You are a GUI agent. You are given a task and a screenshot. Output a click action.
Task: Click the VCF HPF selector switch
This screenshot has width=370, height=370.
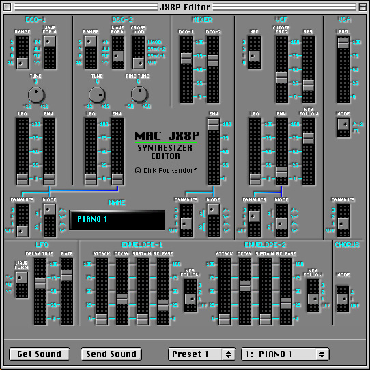click(255, 53)
